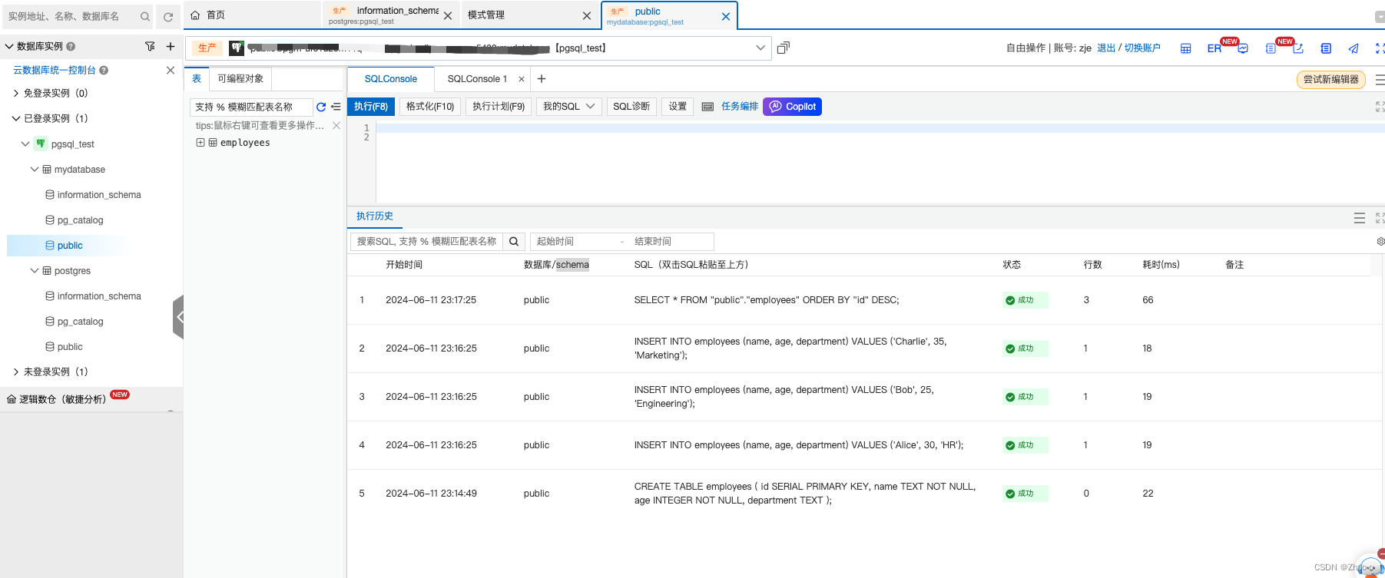This screenshot has height=578, width=1385.
Task: Open the NEW-badged export icon in top toolbar
Action: tap(1298, 48)
